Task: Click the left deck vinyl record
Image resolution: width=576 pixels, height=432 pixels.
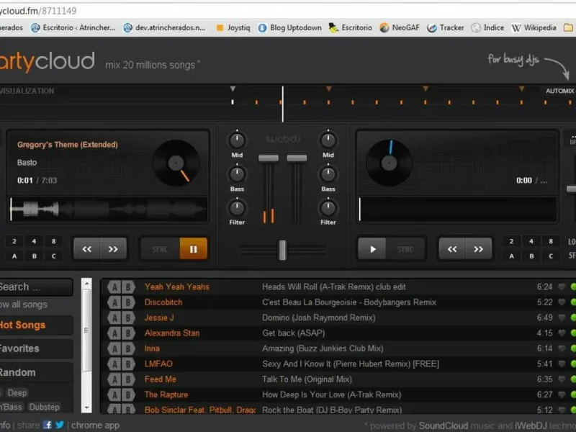Action: 176,163
